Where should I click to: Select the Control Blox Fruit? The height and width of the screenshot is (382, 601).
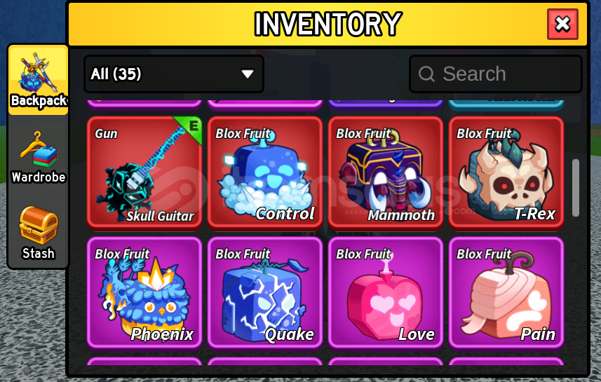[x=265, y=173]
